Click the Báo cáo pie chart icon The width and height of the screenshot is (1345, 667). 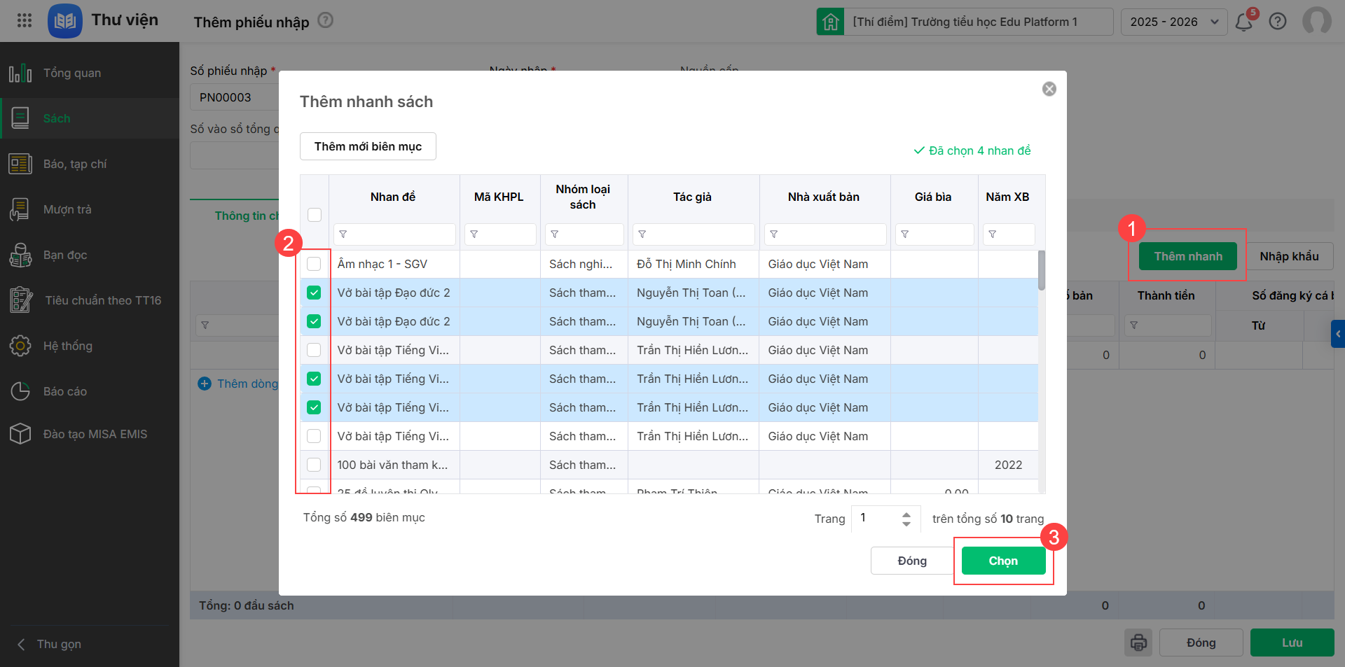click(x=20, y=391)
